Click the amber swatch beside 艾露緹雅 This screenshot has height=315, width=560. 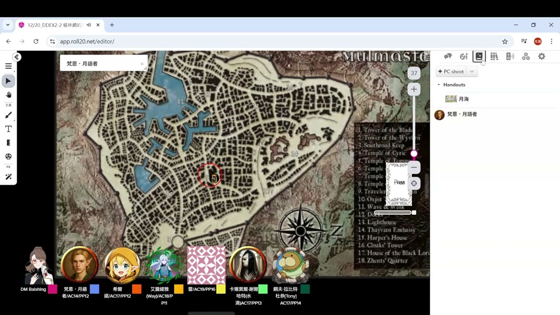point(178,289)
